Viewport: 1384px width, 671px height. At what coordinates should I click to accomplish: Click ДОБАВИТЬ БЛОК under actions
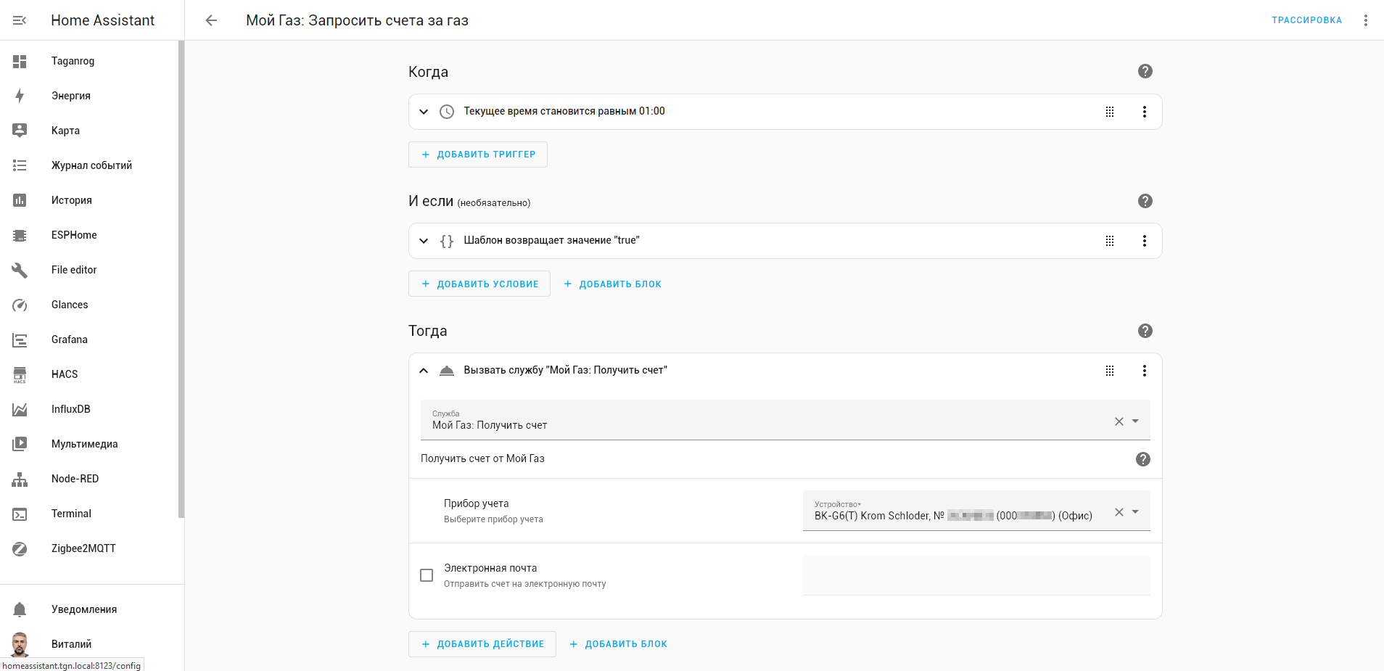[x=619, y=644]
